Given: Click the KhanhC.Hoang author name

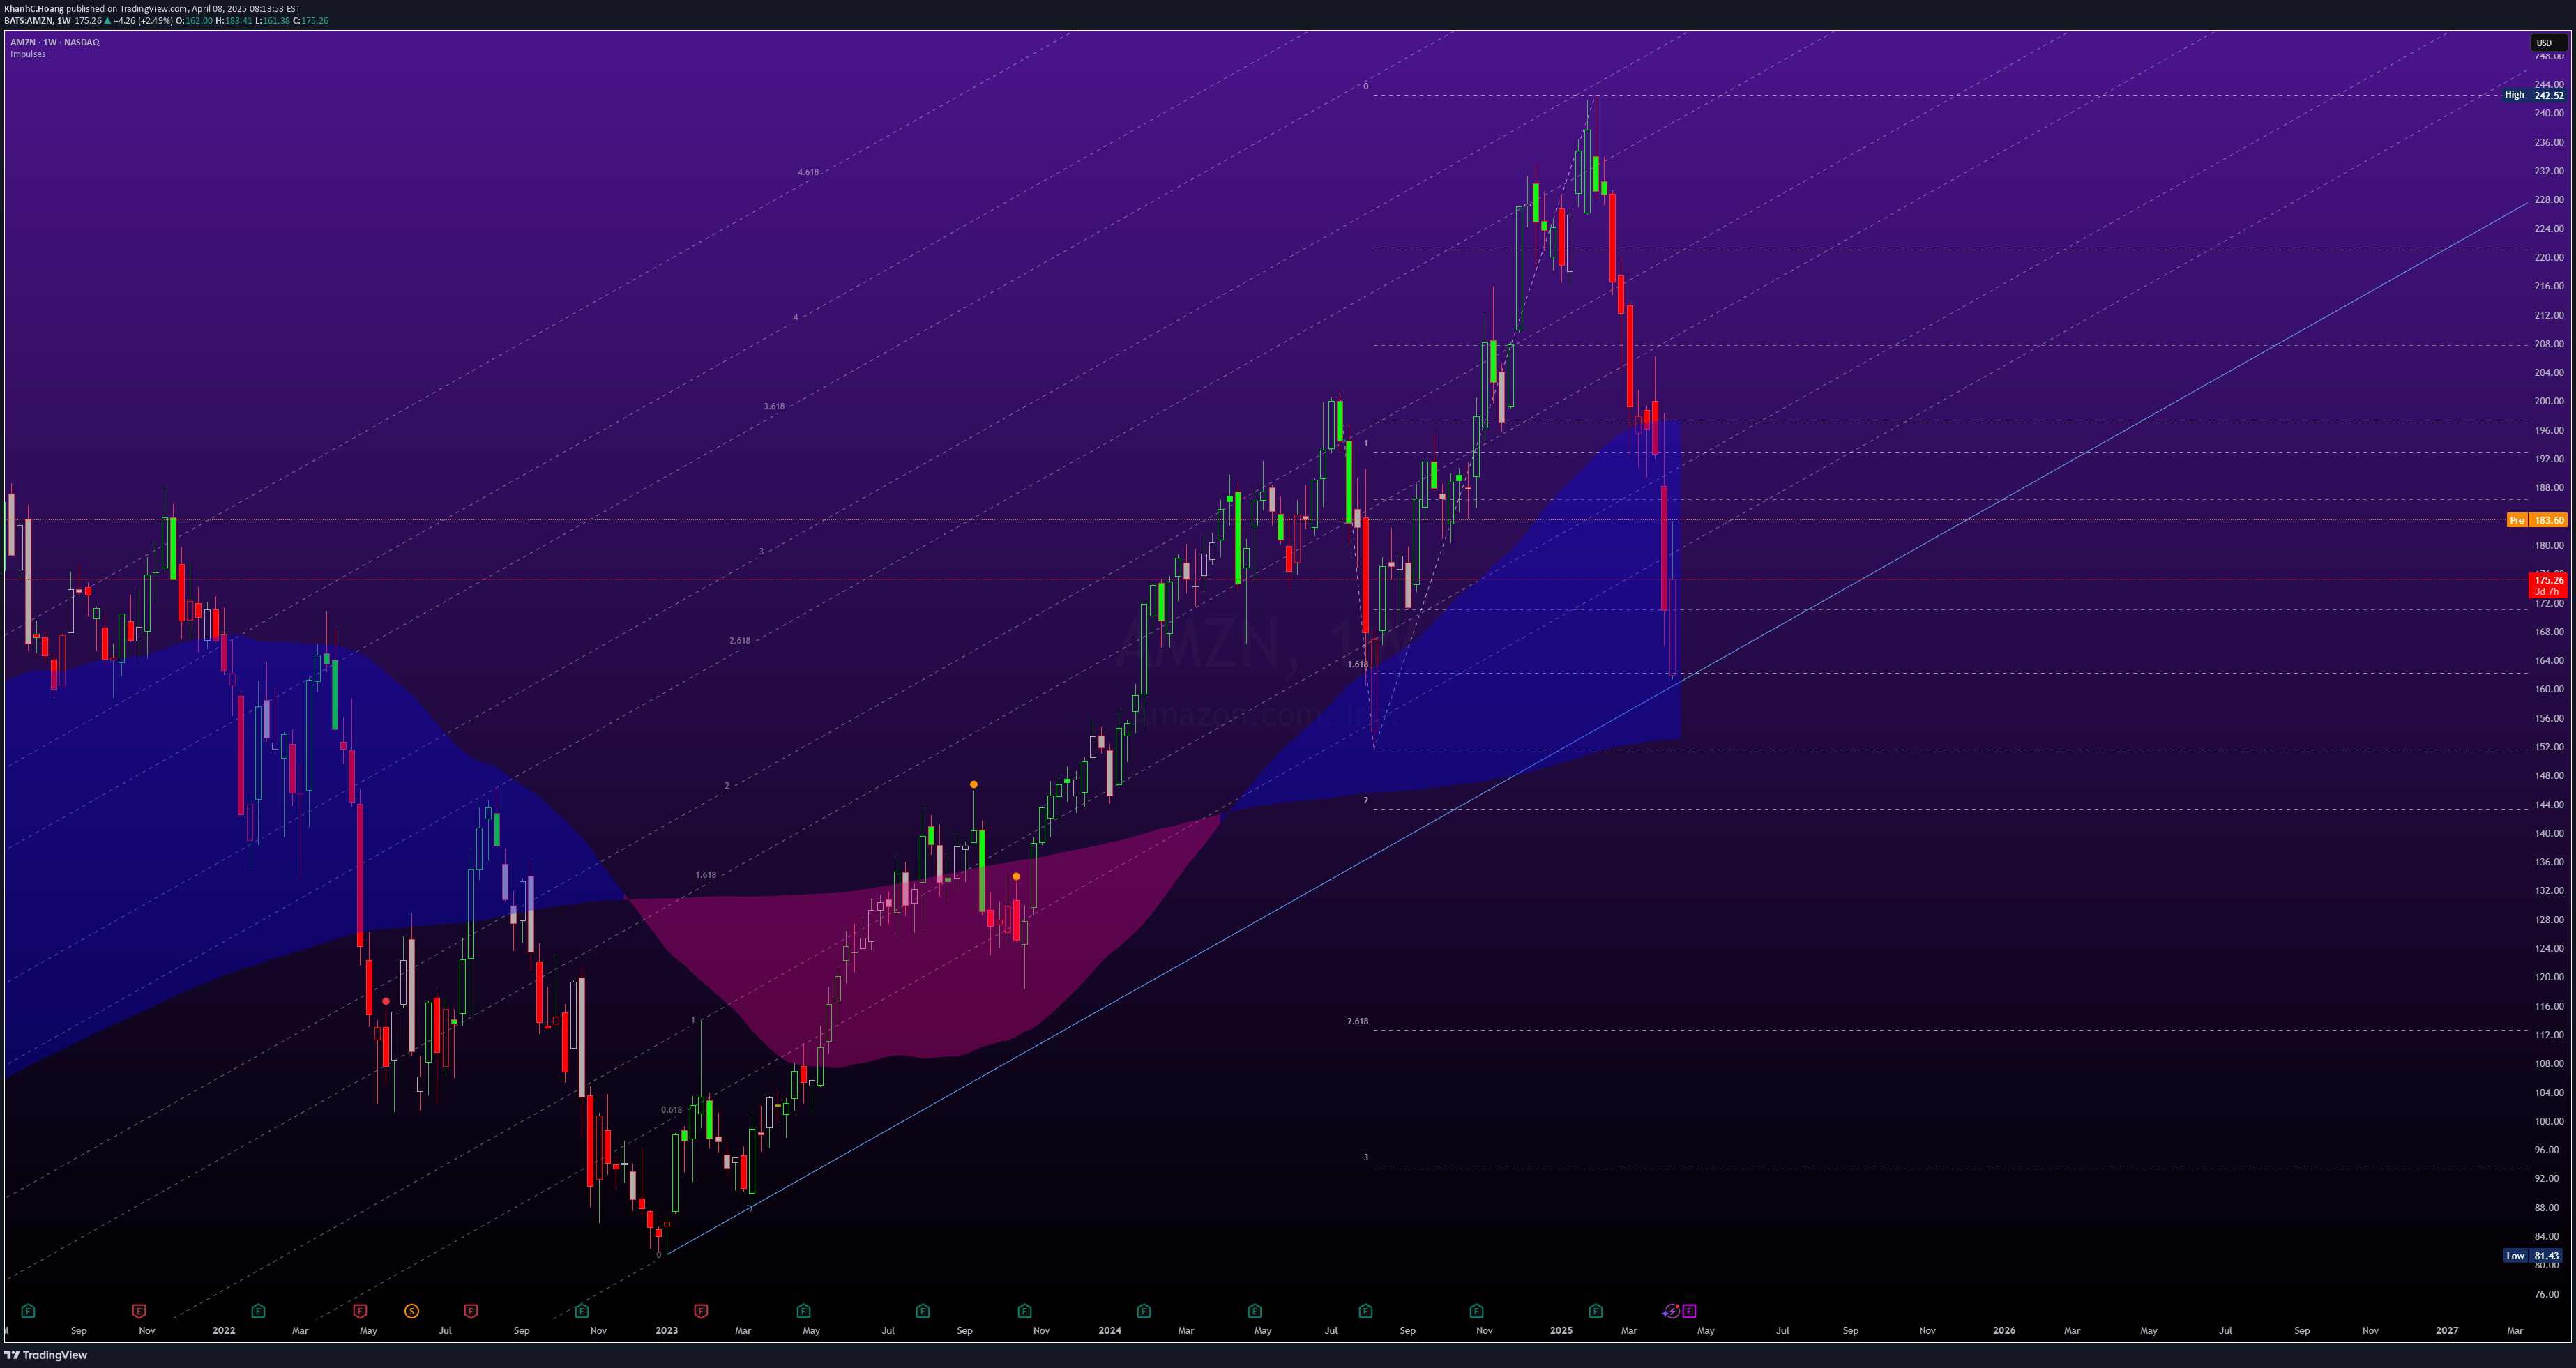Looking at the screenshot, I should click(x=34, y=8).
